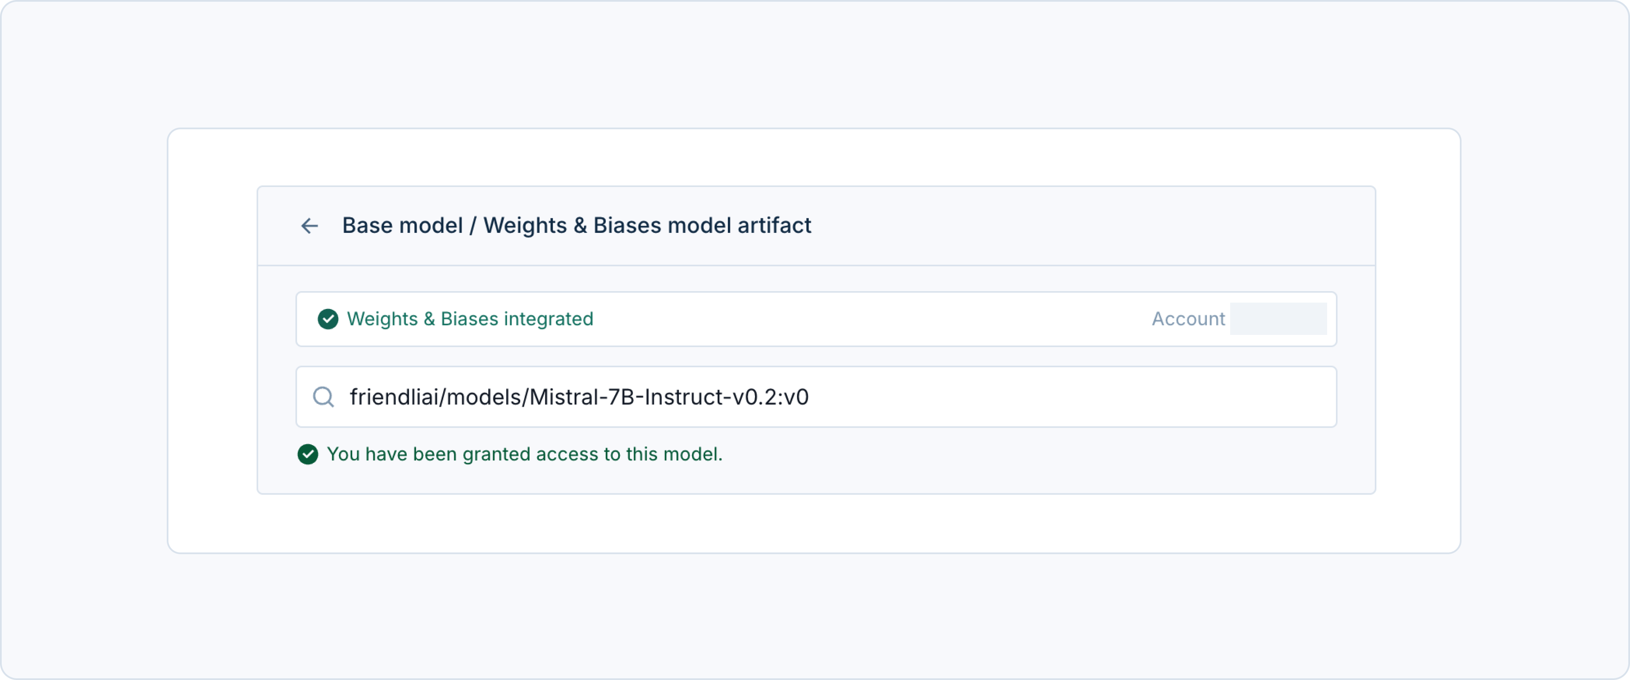Screen dimensions: 1630x680
Task: Click "Mistral-7B-Instruct-v0.2:v0" in the artifact field
Action: click(x=668, y=397)
